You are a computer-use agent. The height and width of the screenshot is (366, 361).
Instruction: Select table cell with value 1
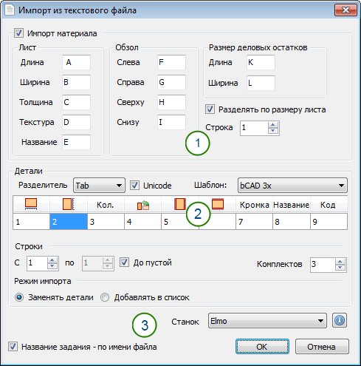coord(31,222)
